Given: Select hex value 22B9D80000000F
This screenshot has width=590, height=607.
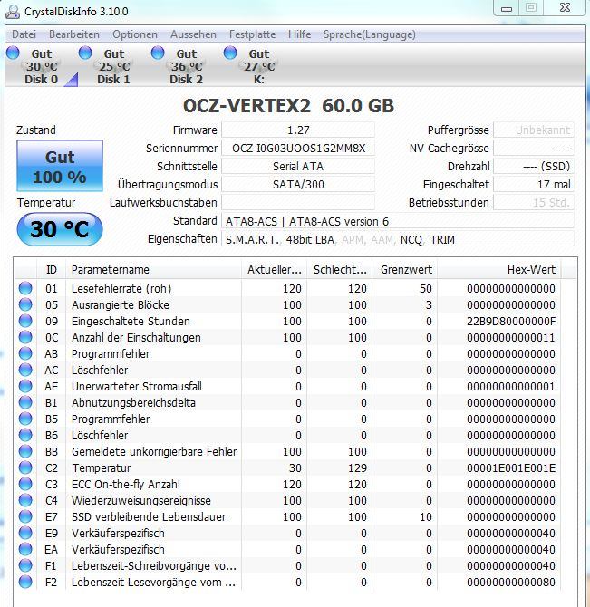Looking at the screenshot, I should pyautogui.click(x=511, y=322).
